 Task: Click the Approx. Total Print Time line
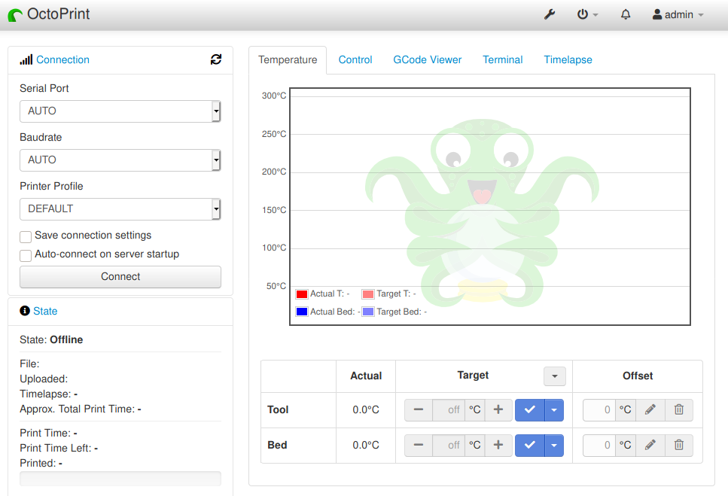(x=81, y=409)
